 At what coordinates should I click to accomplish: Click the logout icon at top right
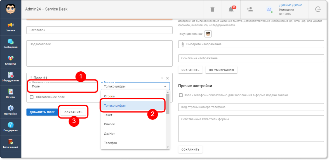point(318,9)
